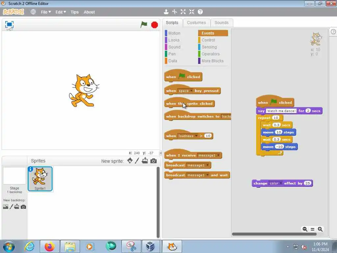Screen dimensions: 337x253
Task: Create new sprite from camera
Action: (x=153, y=161)
